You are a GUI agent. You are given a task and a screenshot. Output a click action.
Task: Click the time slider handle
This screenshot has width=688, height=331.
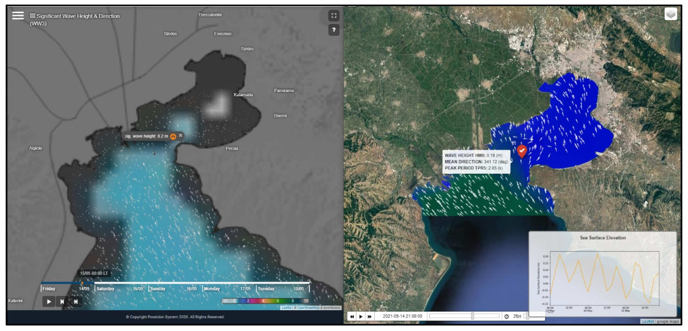point(472,316)
